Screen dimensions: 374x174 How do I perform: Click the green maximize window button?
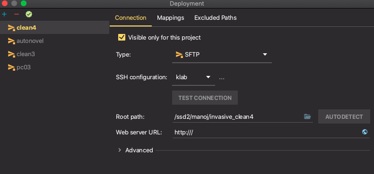[24, 3]
